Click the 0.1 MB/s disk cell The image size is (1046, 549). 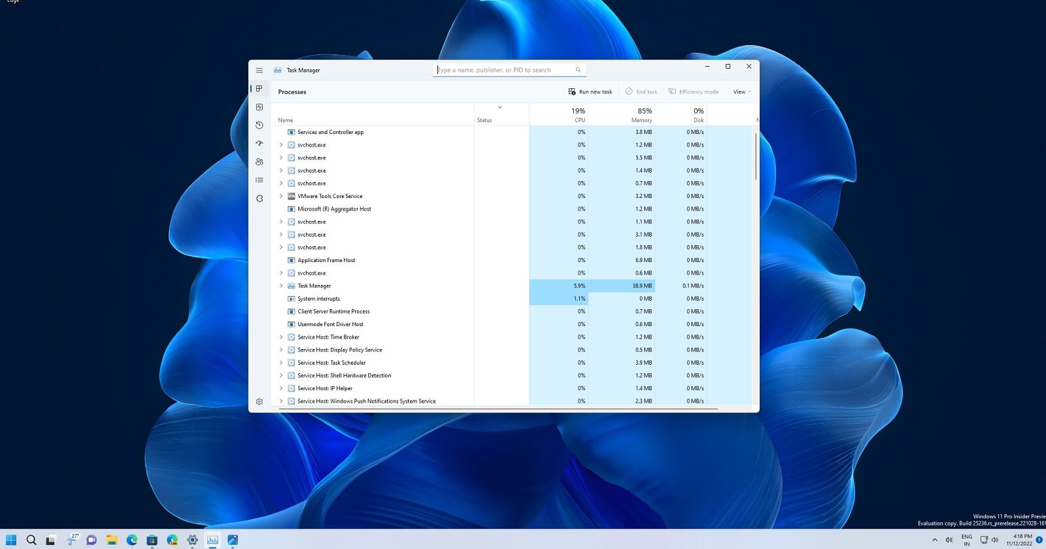tap(681, 286)
